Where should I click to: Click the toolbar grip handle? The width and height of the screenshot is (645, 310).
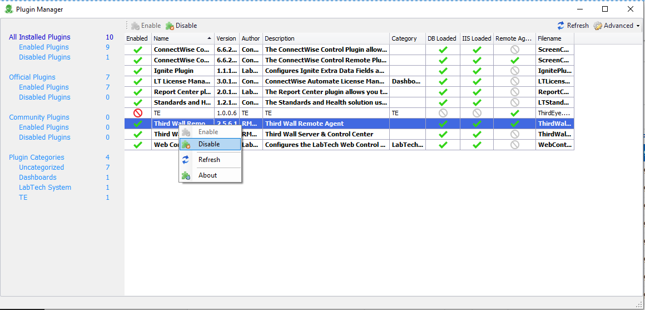pos(127,26)
